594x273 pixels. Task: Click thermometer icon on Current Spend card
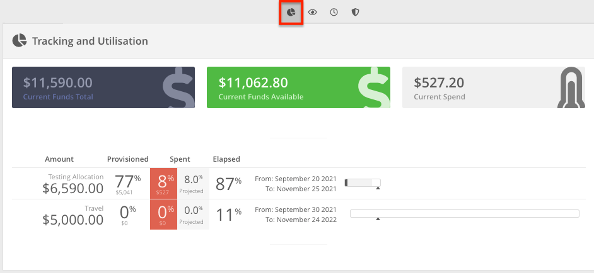pos(571,87)
